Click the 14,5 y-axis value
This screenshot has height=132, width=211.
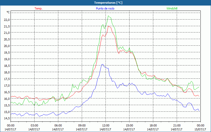[x=7, y=118]
